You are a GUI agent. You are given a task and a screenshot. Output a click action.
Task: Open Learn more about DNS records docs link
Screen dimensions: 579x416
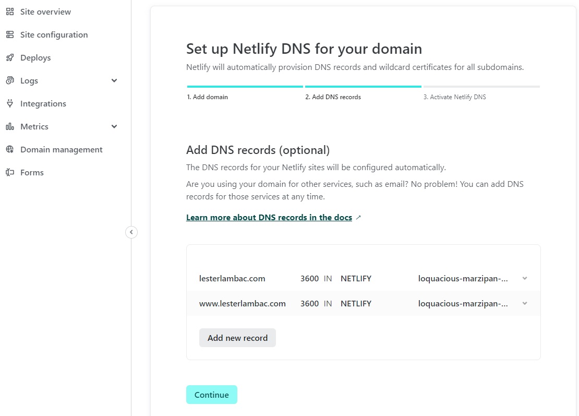tap(269, 218)
